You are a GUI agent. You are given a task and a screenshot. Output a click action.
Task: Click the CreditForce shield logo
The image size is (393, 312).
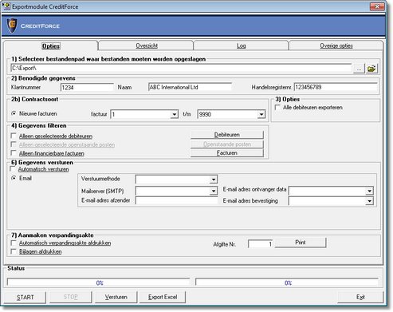coord(12,26)
